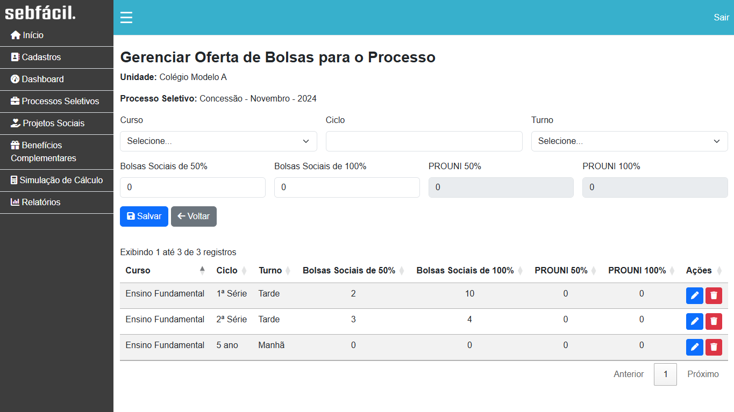Sort table by Curso column arrow

click(202, 270)
